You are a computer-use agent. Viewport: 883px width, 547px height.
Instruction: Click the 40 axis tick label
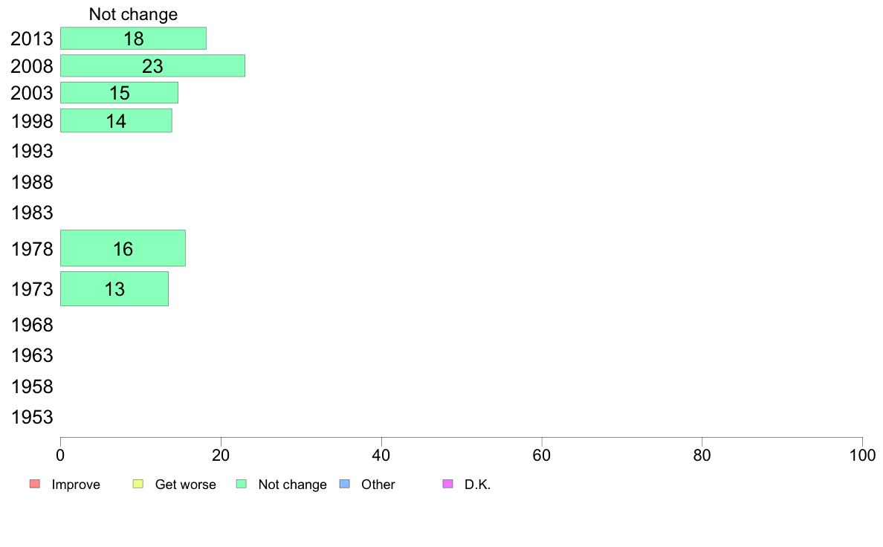click(381, 455)
